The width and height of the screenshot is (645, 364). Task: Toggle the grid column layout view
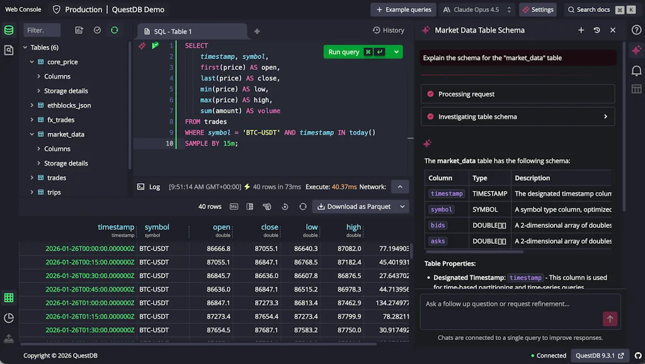click(x=249, y=207)
